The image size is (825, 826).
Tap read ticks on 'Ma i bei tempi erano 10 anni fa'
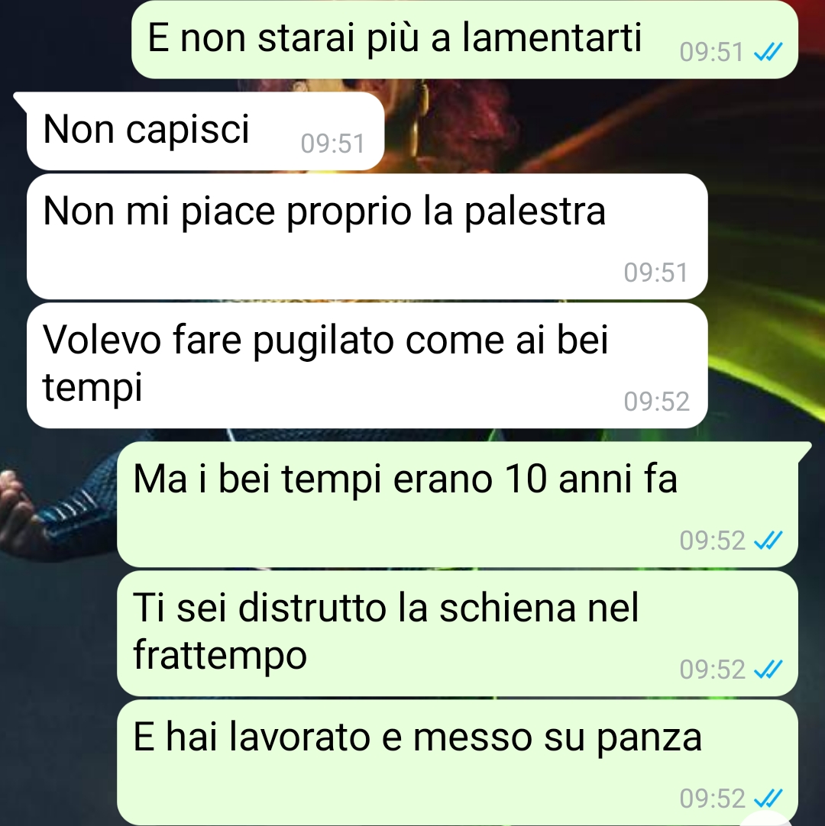pos(768,540)
